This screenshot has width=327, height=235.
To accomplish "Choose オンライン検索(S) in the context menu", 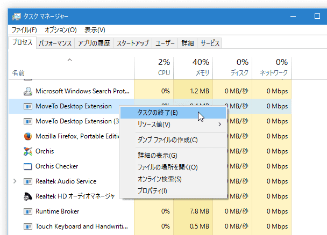I will tap(173, 179).
